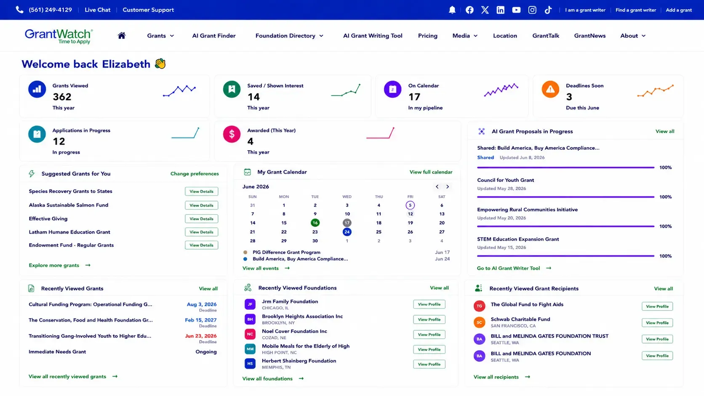Image resolution: width=704 pixels, height=396 pixels.
Task: Open the Location menu item
Action: tap(505, 36)
